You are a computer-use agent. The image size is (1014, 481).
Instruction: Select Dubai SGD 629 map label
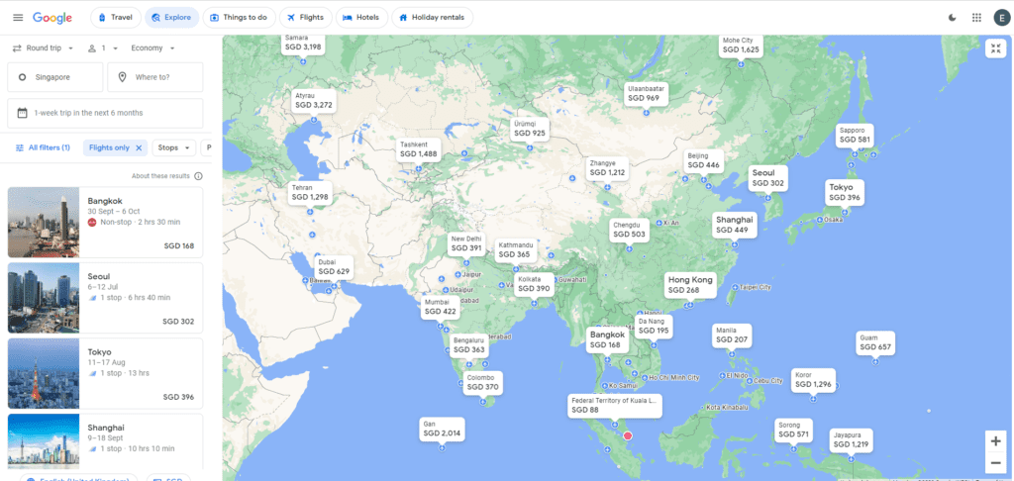click(x=334, y=267)
